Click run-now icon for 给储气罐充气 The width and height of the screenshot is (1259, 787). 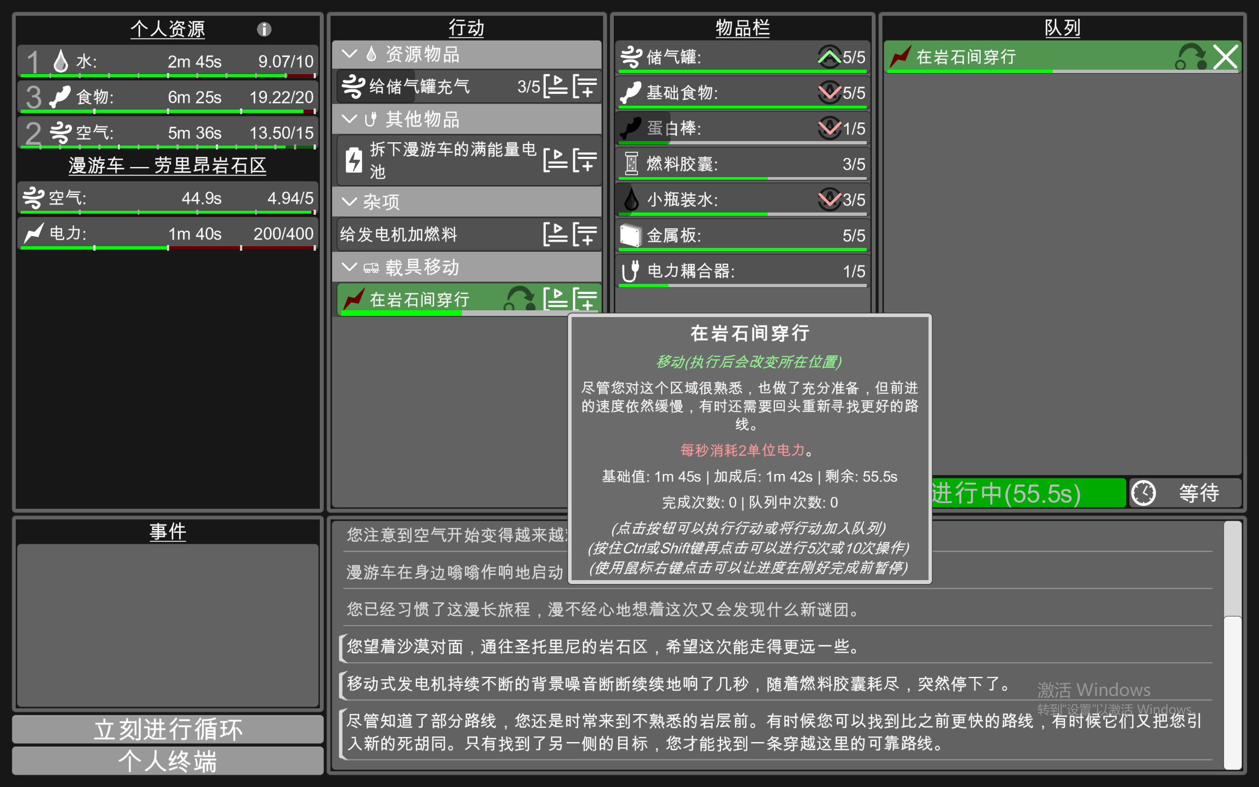tap(555, 87)
